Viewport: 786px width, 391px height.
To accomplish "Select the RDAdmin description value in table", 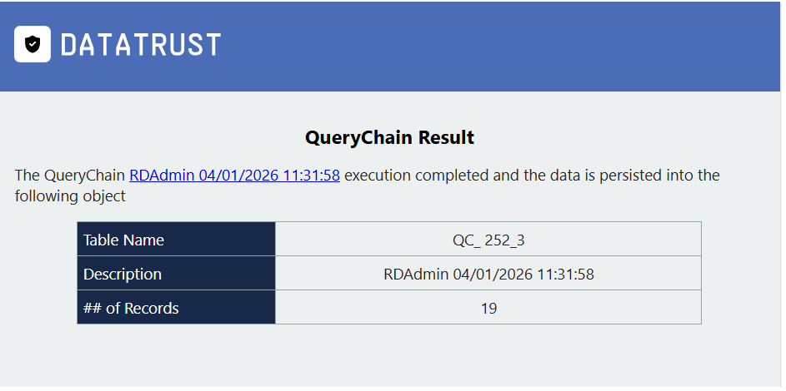I will [488, 274].
